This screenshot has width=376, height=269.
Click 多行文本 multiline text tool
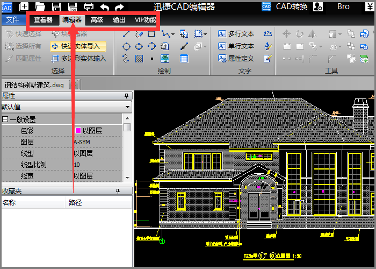click(236, 34)
